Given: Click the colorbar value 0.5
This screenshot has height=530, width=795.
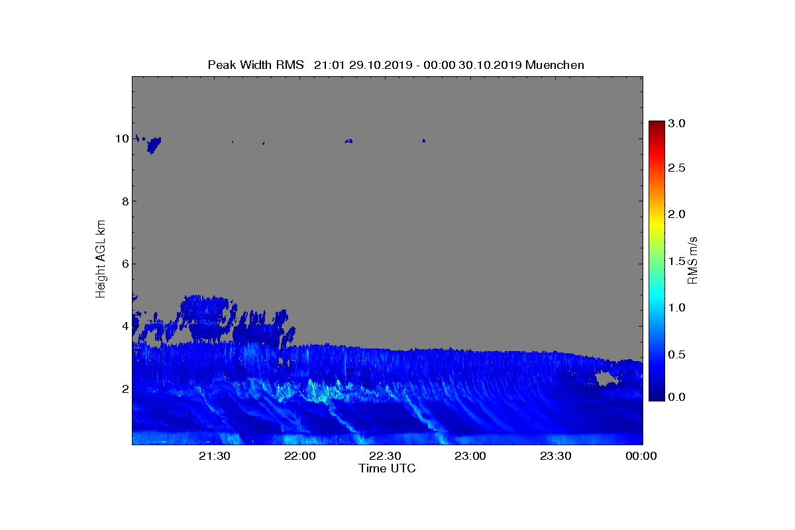Looking at the screenshot, I should pyautogui.click(x=676, y=354).
